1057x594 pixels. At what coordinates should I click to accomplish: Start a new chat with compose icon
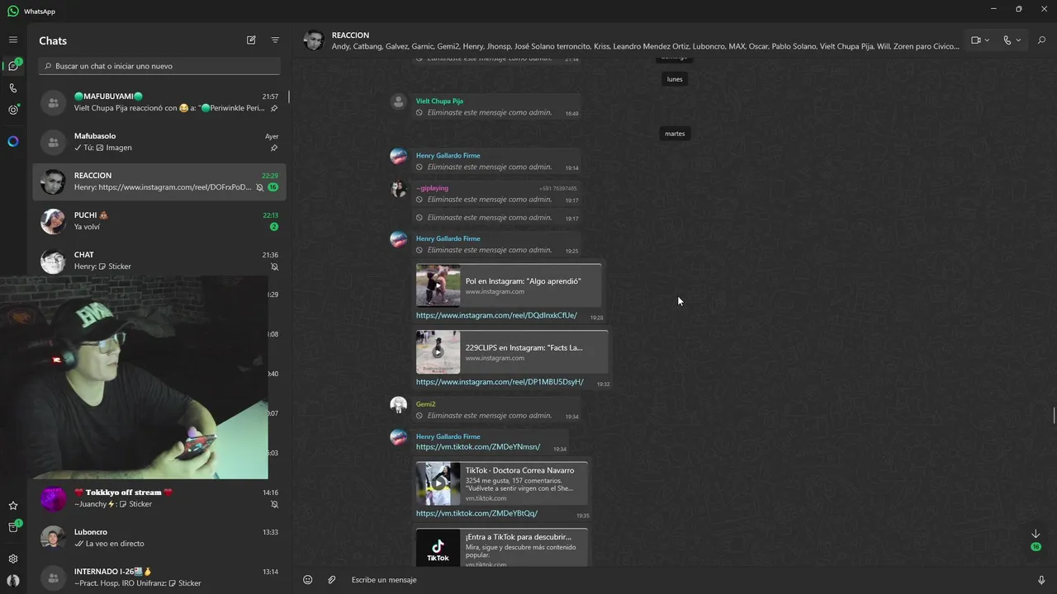[251, 40]
